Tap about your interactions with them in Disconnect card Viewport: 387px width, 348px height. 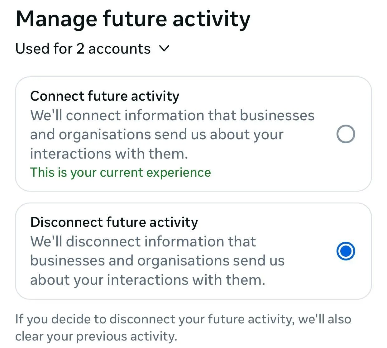tap(147, 280)
